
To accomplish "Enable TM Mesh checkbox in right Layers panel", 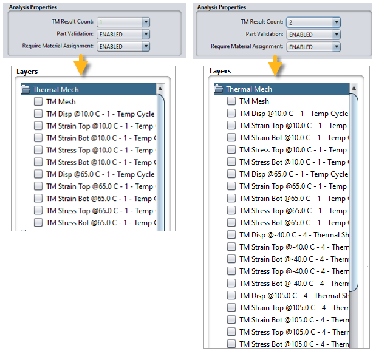I will click(x=231, y=101).
